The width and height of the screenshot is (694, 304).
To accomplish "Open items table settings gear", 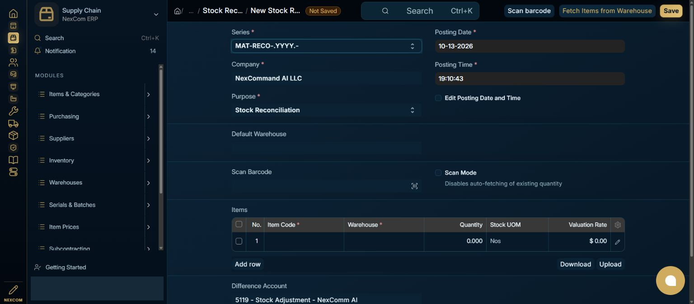I will tap(618, 225).
